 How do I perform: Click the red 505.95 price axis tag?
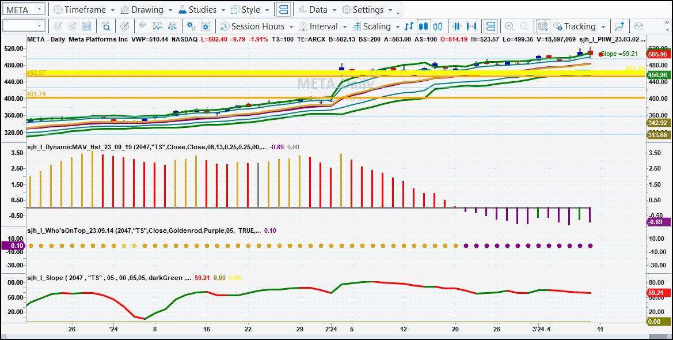click(x=657, y=54)
